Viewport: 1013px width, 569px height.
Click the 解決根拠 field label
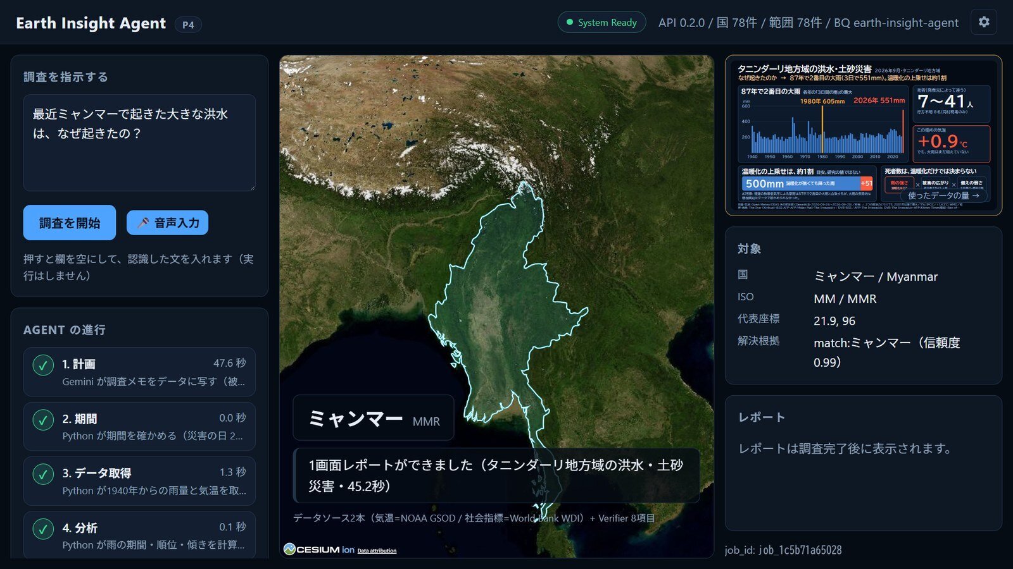pyautogui.click(x=758, y=341)
